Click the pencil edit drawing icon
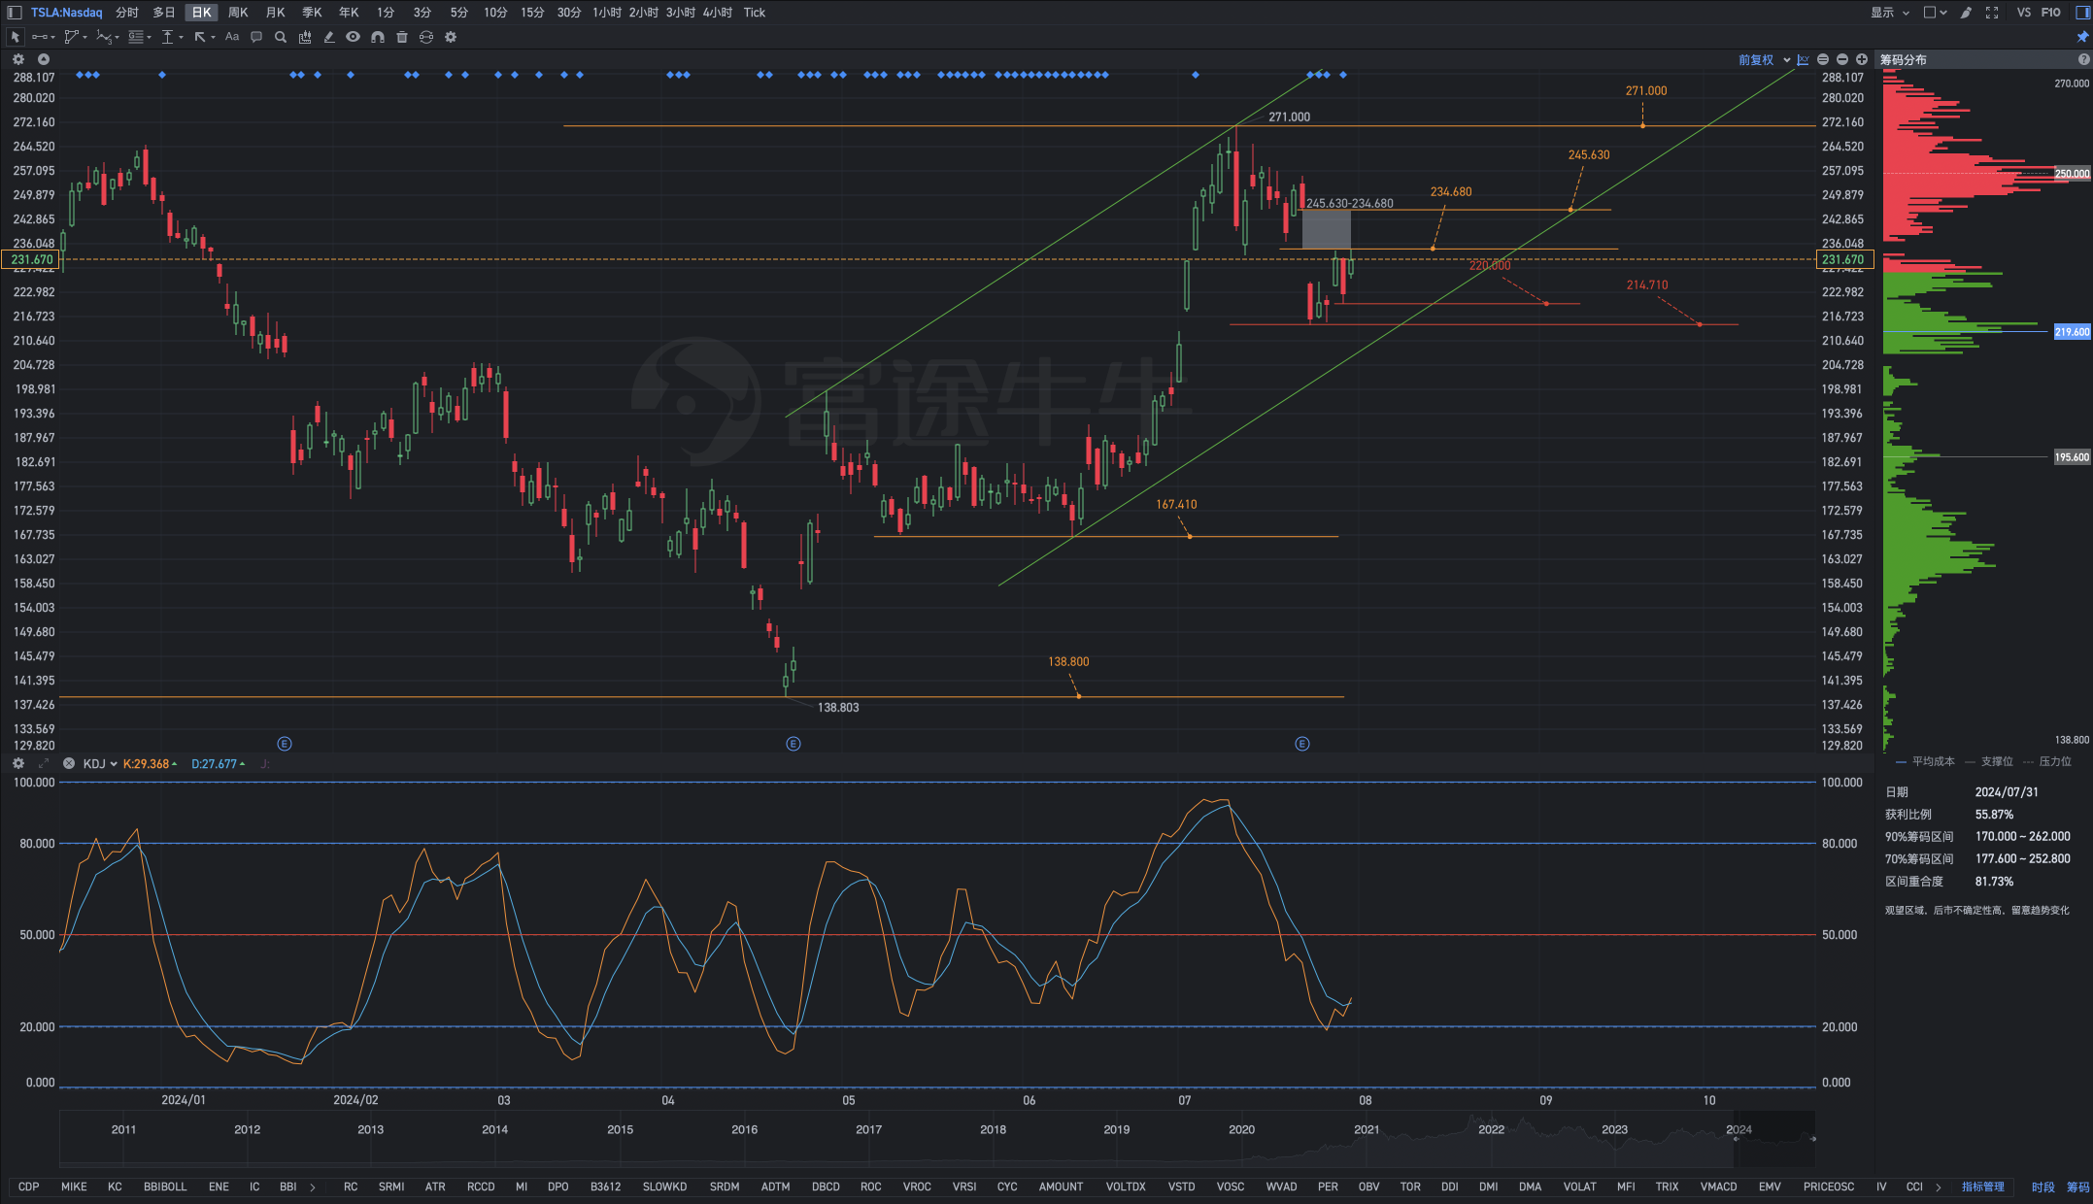The height and width of the screenshot is (1204, 2093). click(329, 37)
